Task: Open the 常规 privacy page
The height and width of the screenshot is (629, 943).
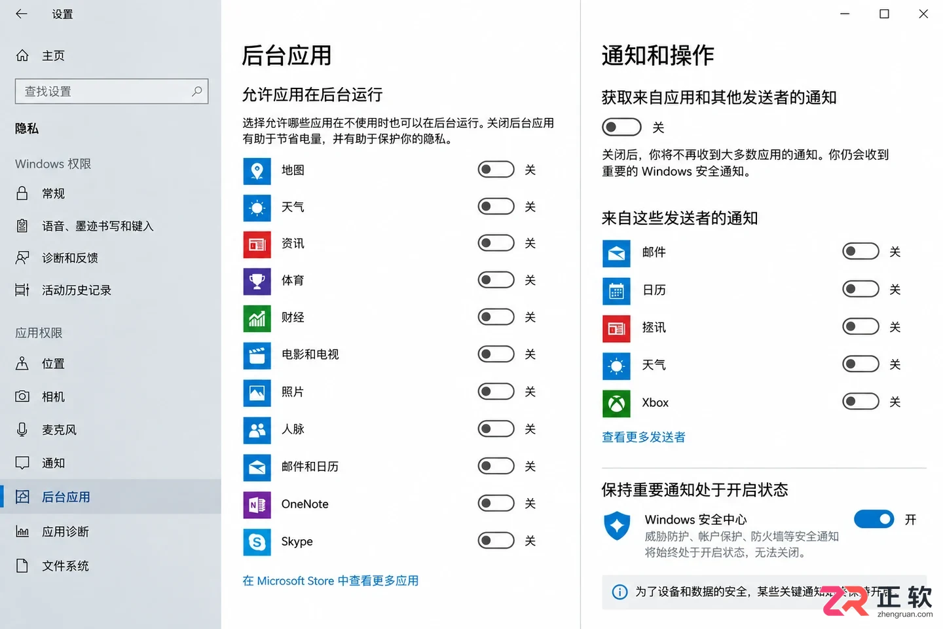Action: coord(111,193)
